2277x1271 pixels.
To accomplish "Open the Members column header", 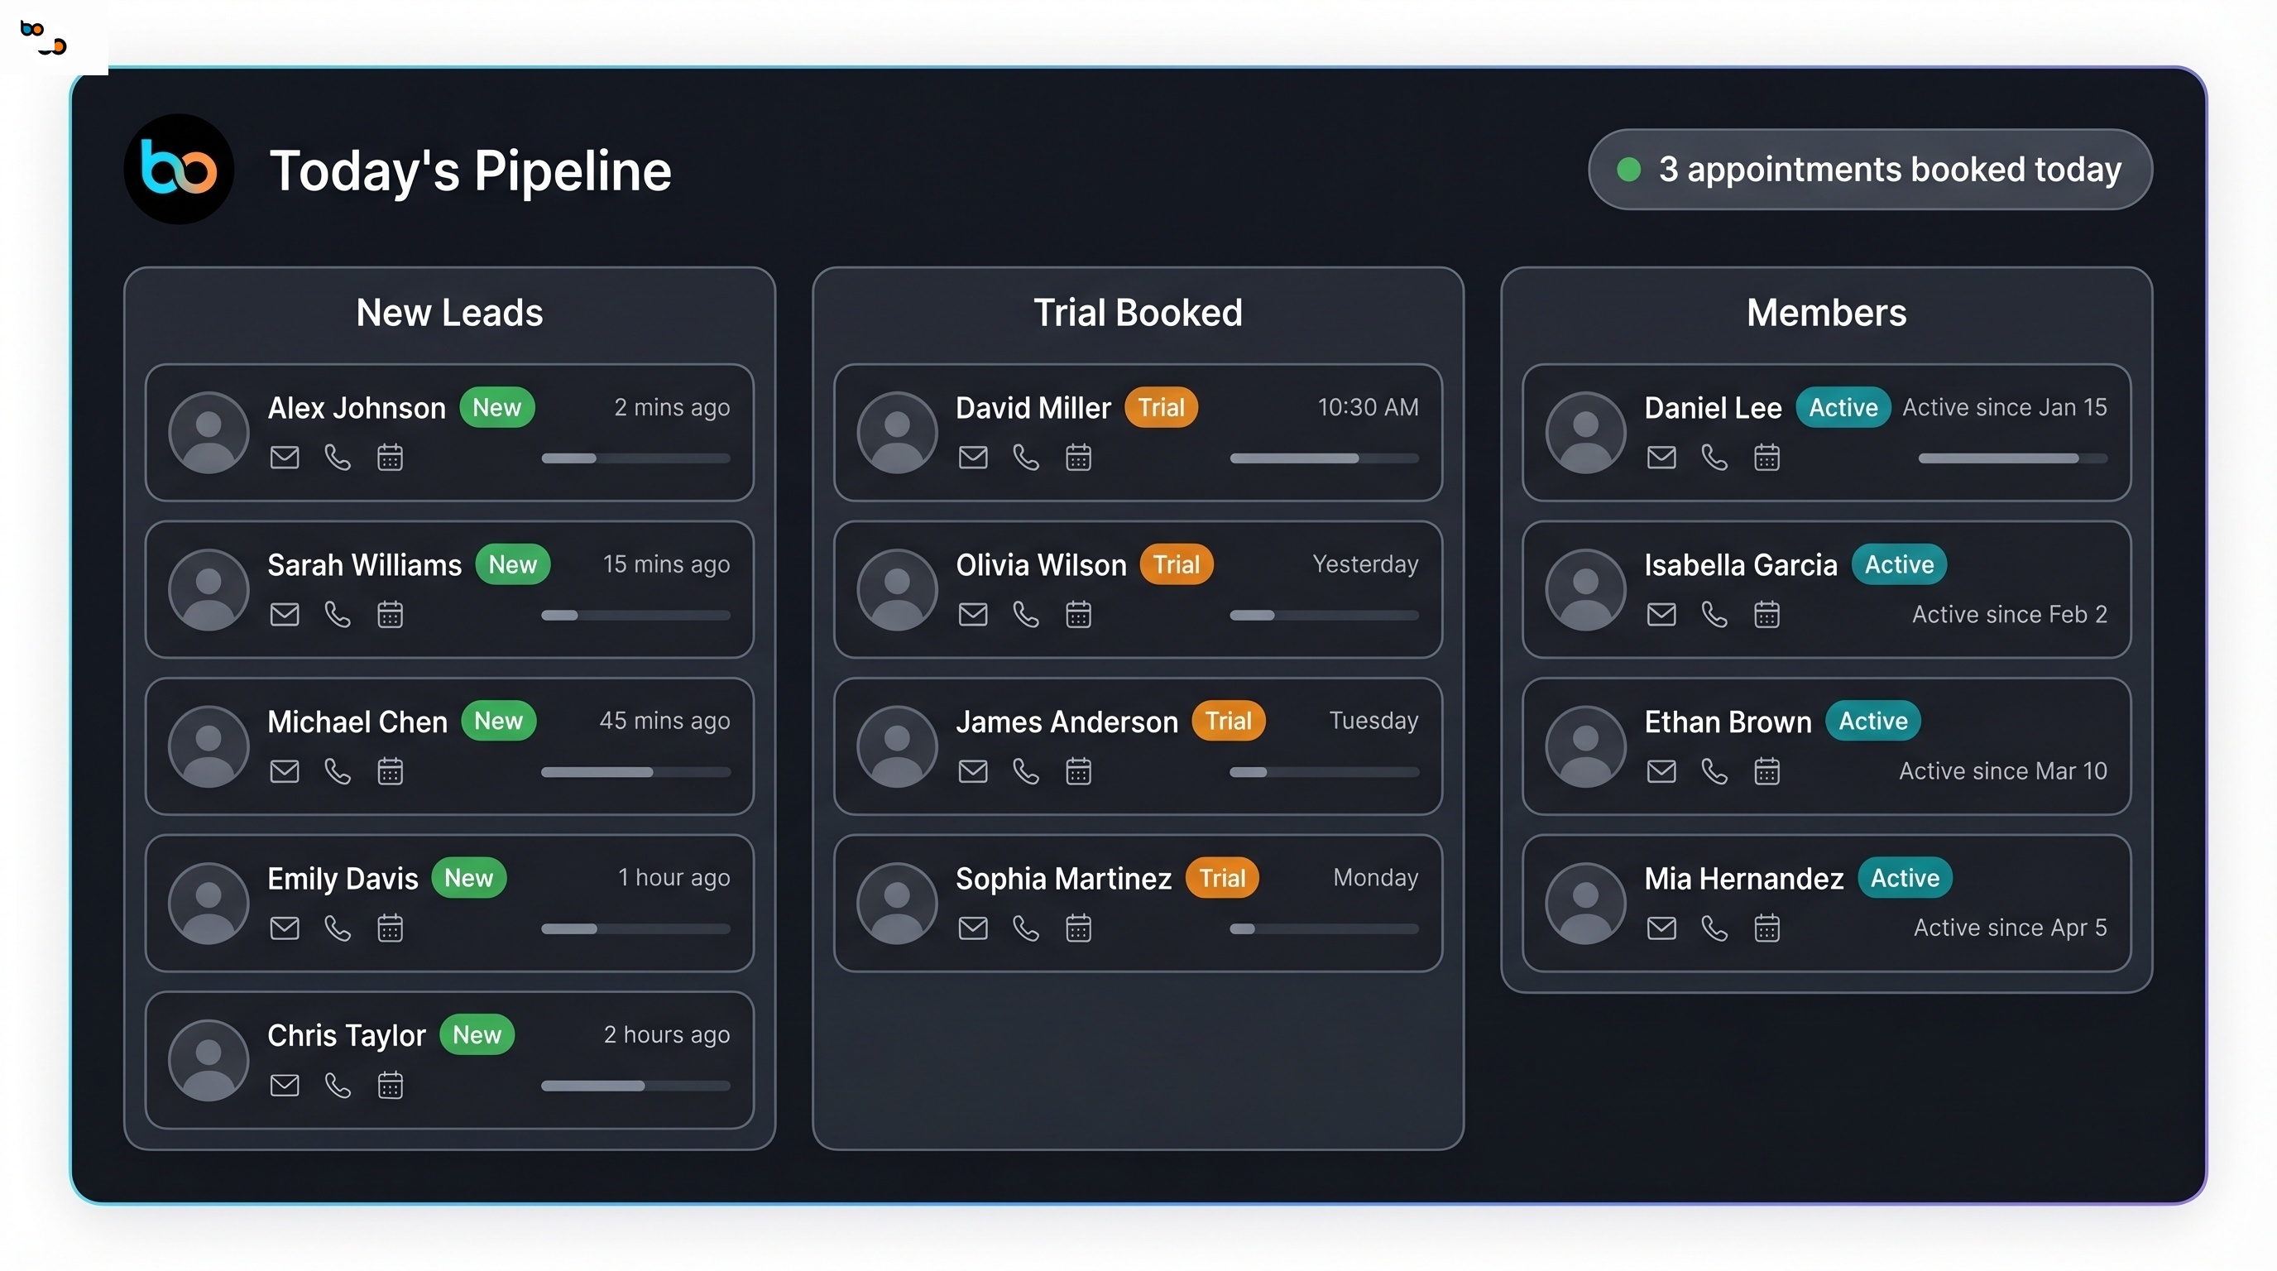I will [x=1826, y=311].
